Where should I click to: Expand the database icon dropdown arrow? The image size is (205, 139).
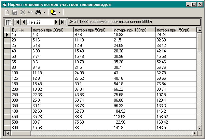click(59, 12)
